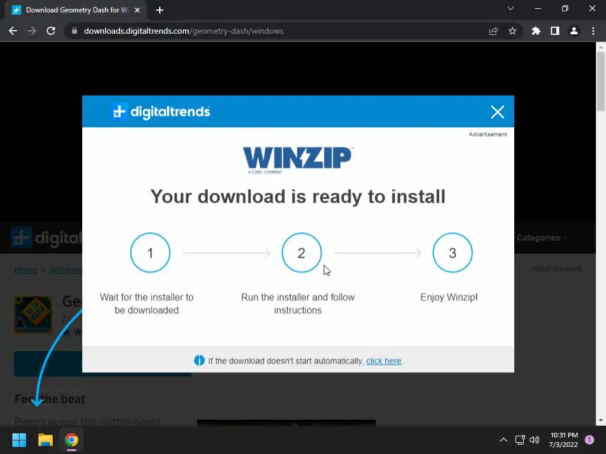The width and height of the screenshot is (606, 454).
Task: Share this page icon in address bar
Action: coord(494,31)
